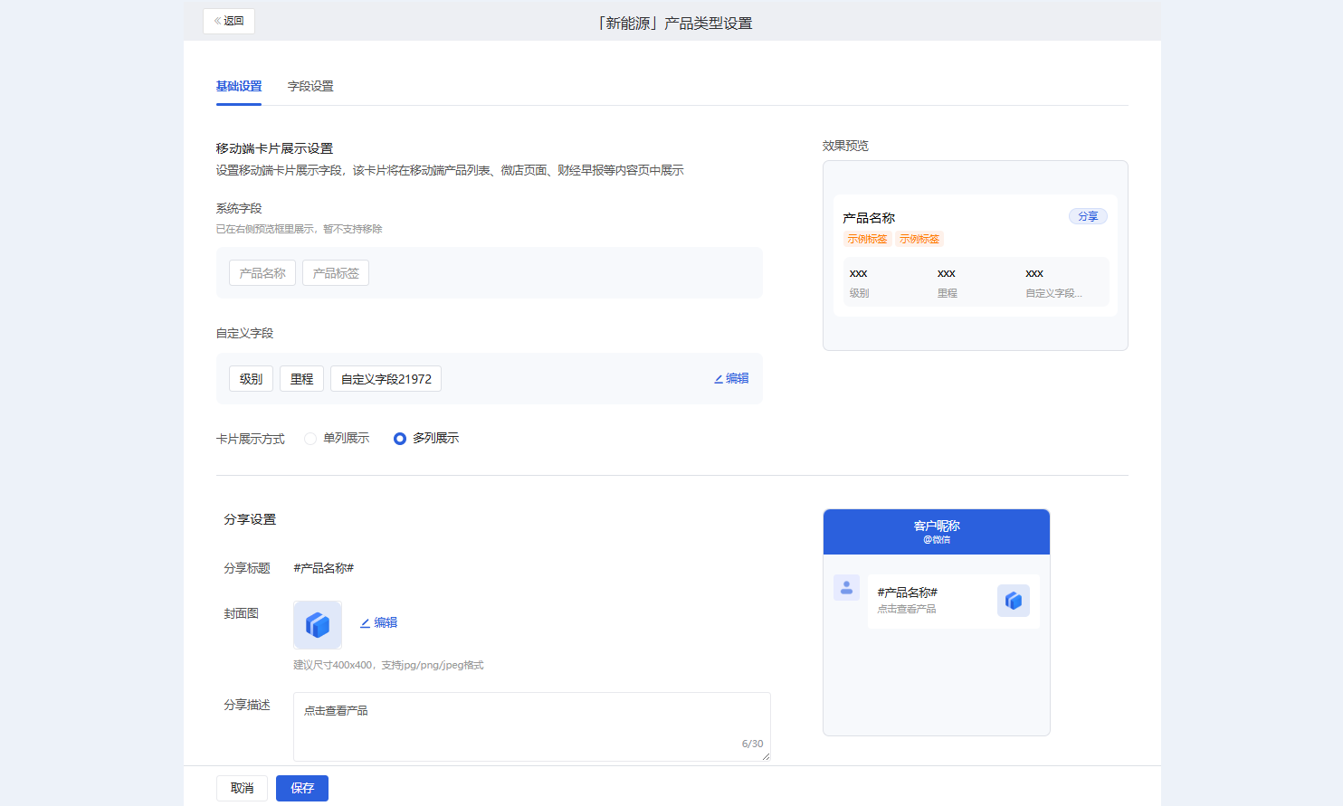Viewport: 1343px width, 806px height.
Task: Click the 取消 button
Action: (x=242, y=788)
